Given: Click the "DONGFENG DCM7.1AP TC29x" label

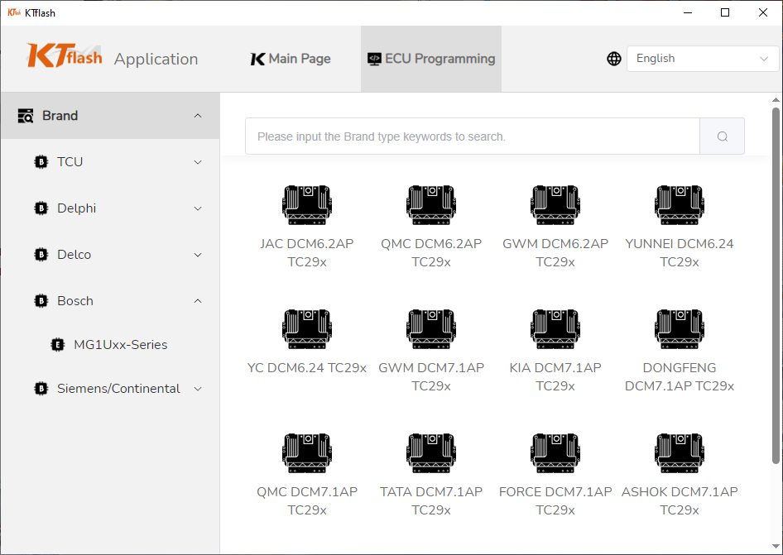Looking at the screenshot, I should point(680,377).
